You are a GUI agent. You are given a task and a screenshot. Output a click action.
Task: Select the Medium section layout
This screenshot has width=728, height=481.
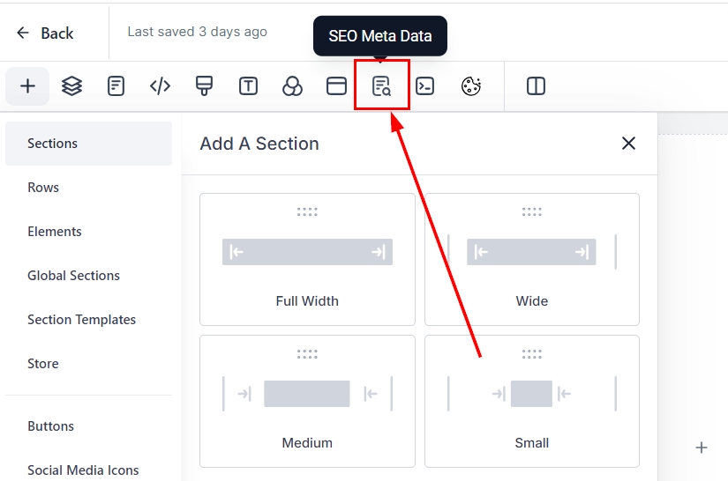pos(307,401)
